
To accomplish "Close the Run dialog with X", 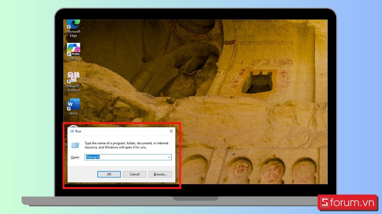I will click(171, 131).
